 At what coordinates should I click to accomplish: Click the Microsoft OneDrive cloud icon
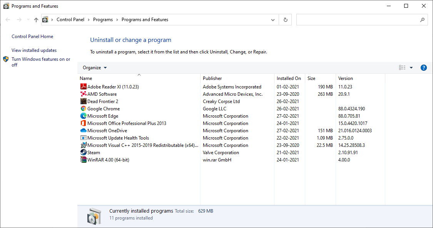[84, 130]
